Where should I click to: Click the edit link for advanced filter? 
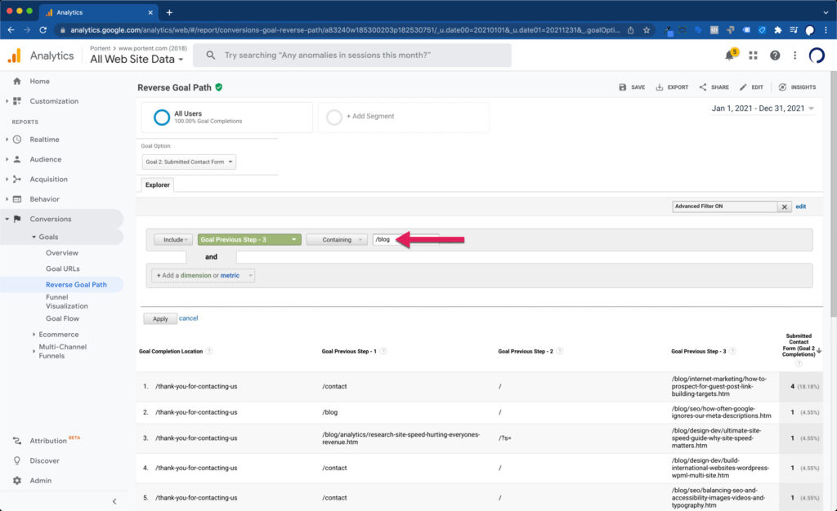coord(801,207)
